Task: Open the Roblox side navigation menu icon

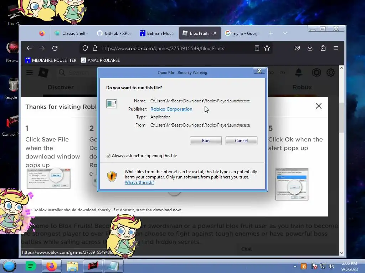Action: (x=30, y=73)
